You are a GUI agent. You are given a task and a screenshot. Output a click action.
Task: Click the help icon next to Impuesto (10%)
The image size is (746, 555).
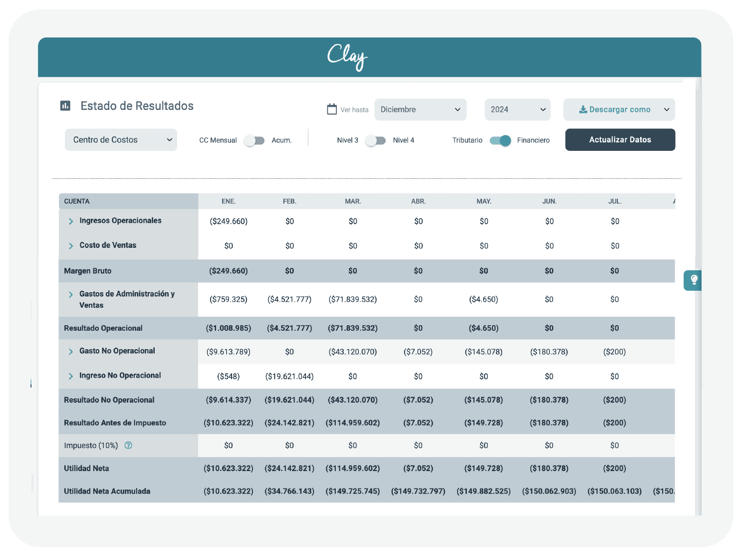click(128, 446)
